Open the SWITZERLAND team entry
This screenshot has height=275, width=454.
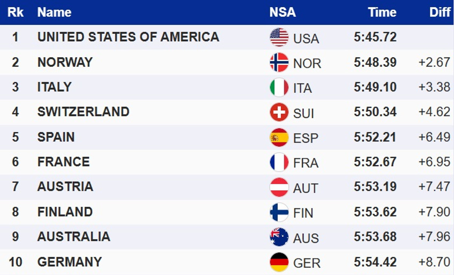(83, 112)
